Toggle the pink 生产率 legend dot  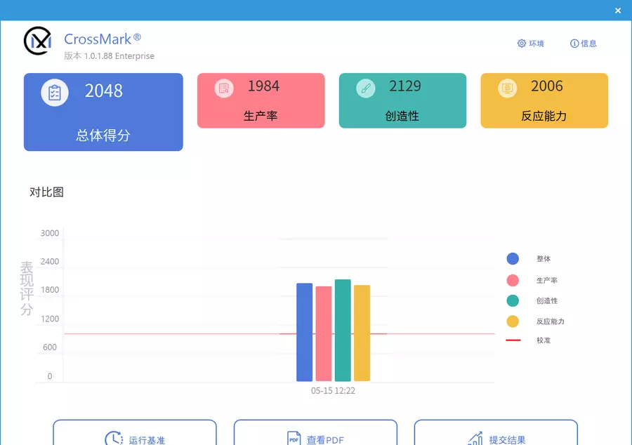(513, 280)
